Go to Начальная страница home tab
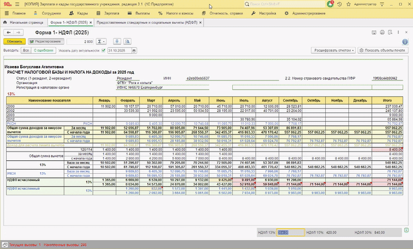The image size is (413, 249). pyautogui.click(x=23, y=23)
